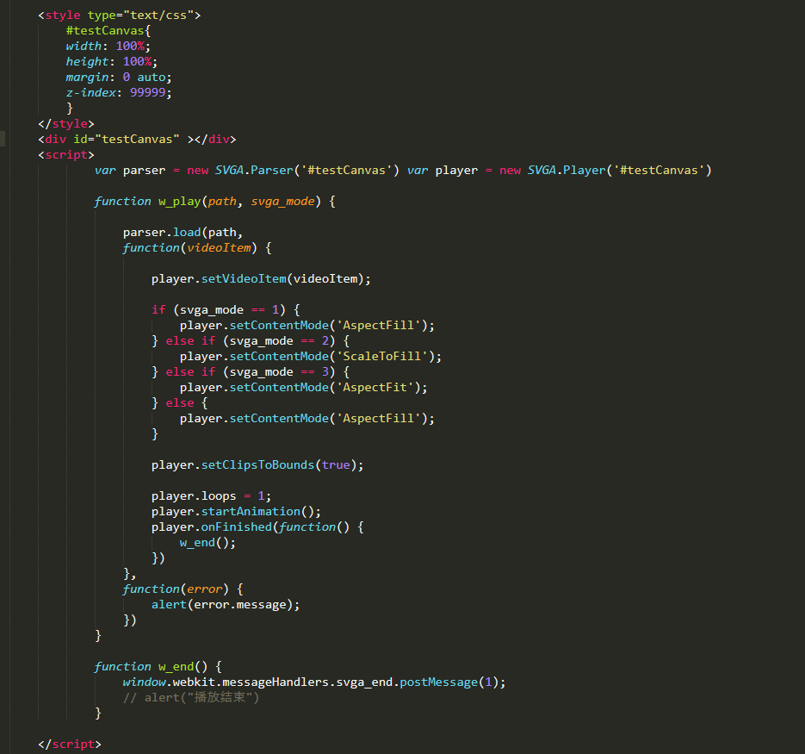Click the setClipsToBounds method call
Viewport: 805px width, 754px height.
257,464
